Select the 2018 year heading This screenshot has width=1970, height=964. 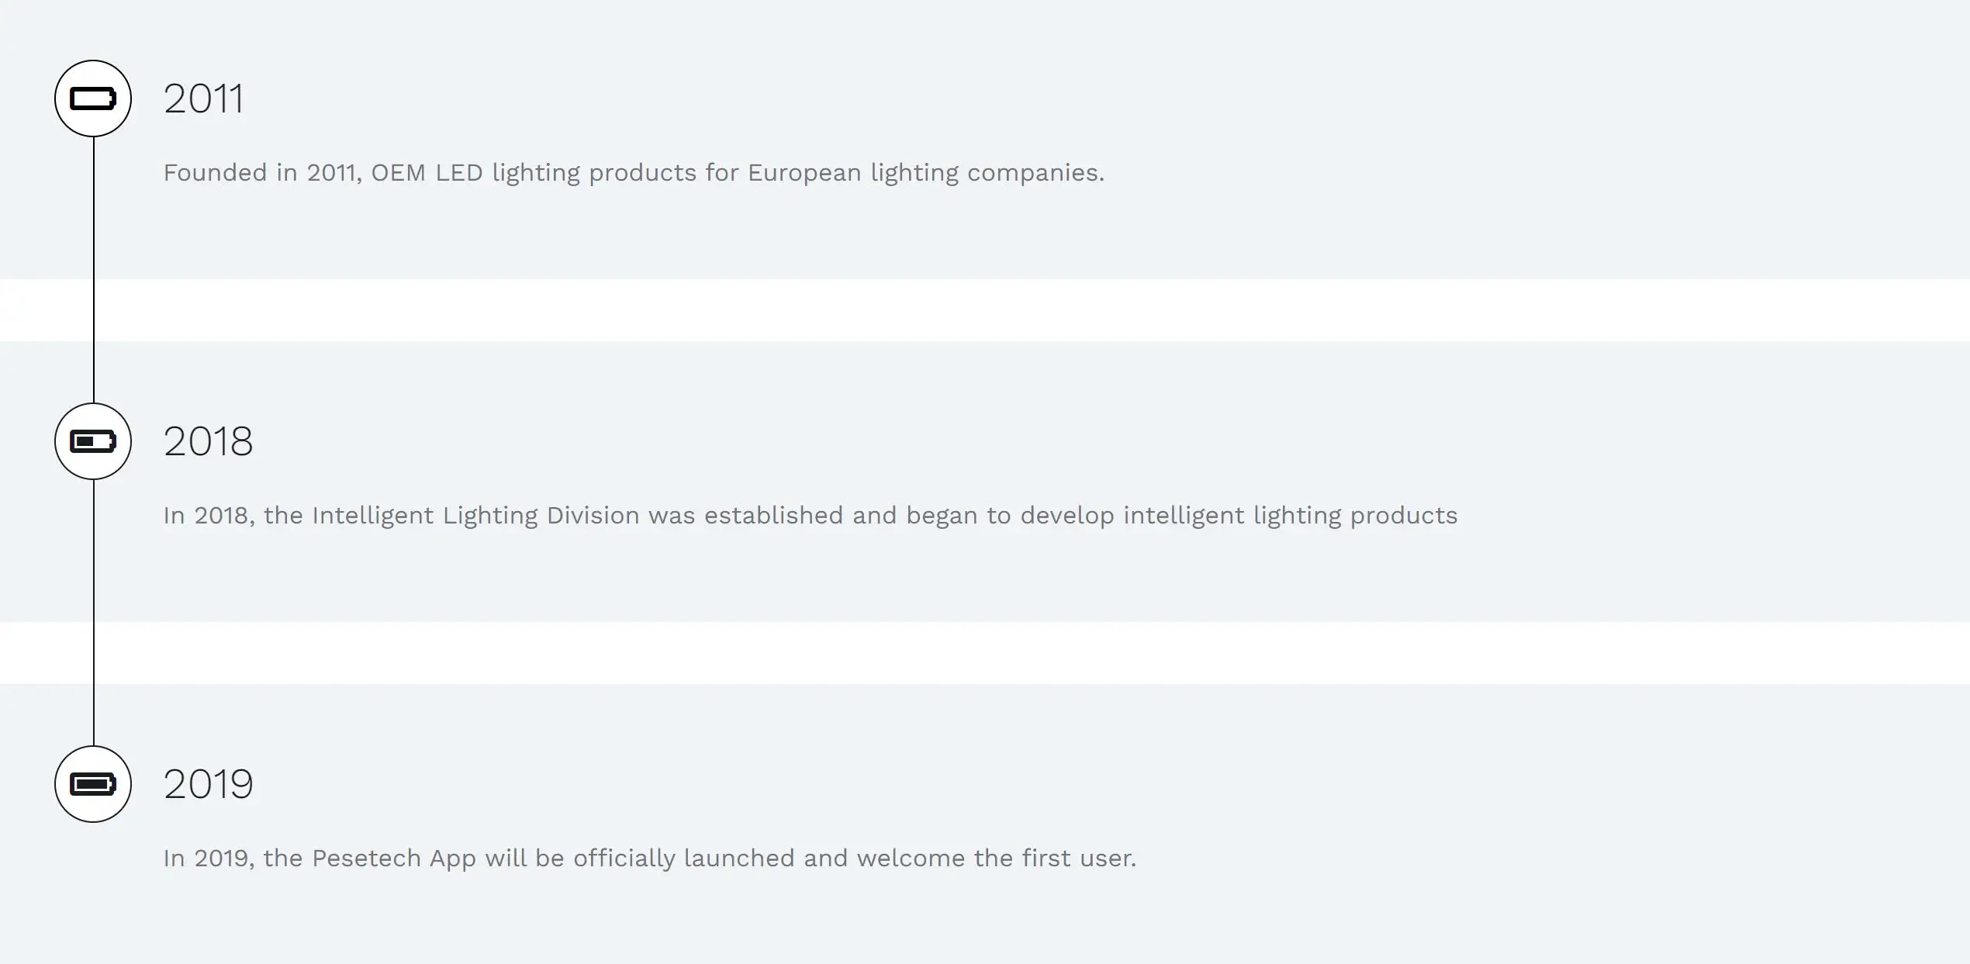[x=208, y=442]
